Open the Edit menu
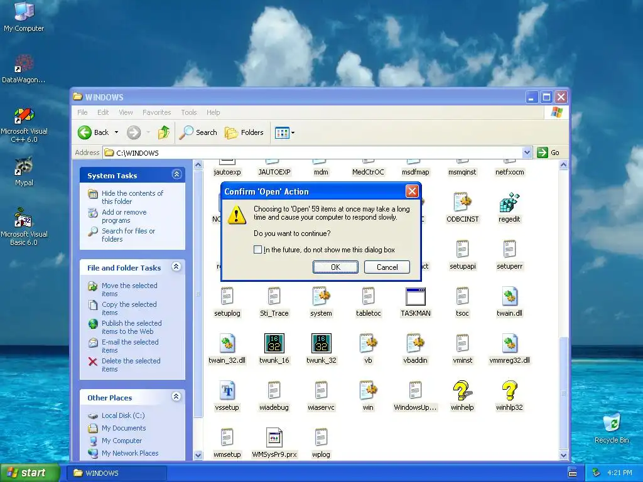The image size is (643, 482). [103, 112]
